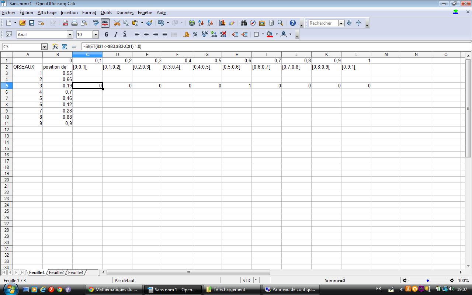This screenshot has width=472, height=295.
Task: Click the Open file folder icon
Action: [22, 23]
